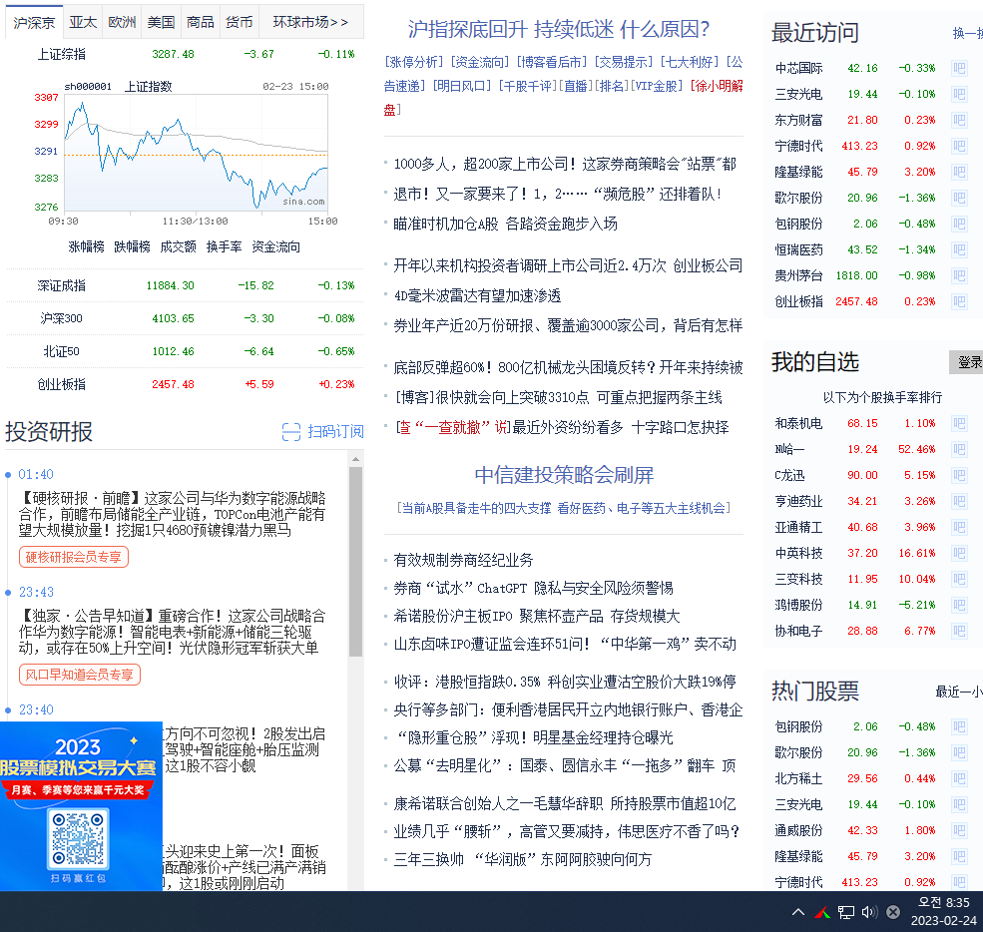Open the article 瞄准时机加仓A股 各路资金跑步入场
This screenshot has width=983, height=932.
click(505, 224)
